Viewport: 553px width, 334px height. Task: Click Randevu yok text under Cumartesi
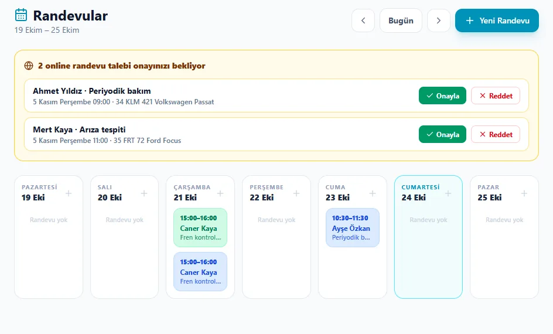[428, 220]
